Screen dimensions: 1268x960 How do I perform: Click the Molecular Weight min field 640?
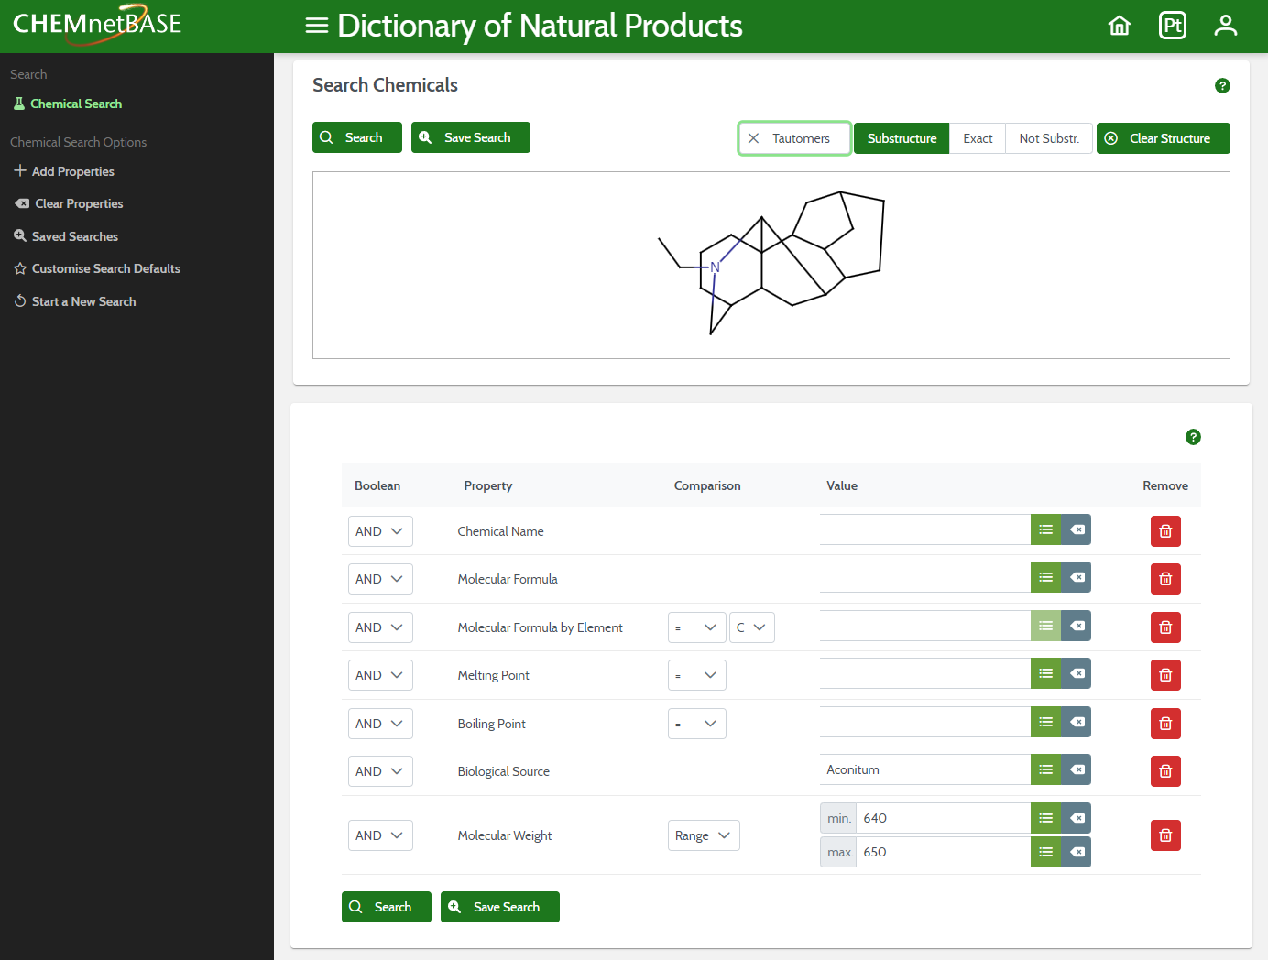943,818
